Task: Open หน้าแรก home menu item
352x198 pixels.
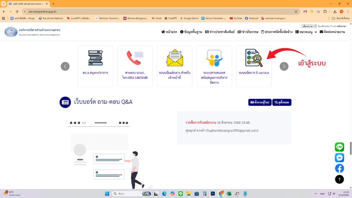Action: pyautogui.click(x=169, y=32)
